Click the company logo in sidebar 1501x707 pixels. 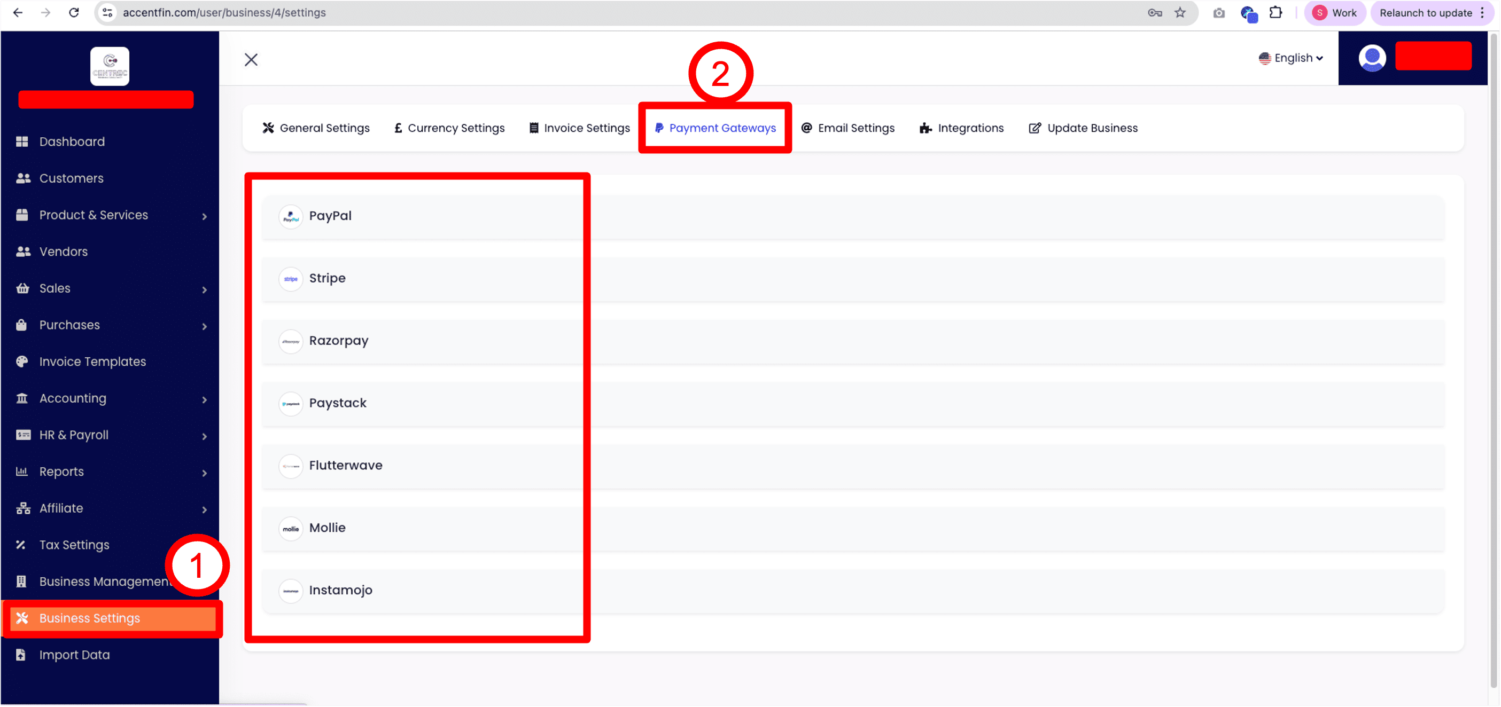(110, 66)
